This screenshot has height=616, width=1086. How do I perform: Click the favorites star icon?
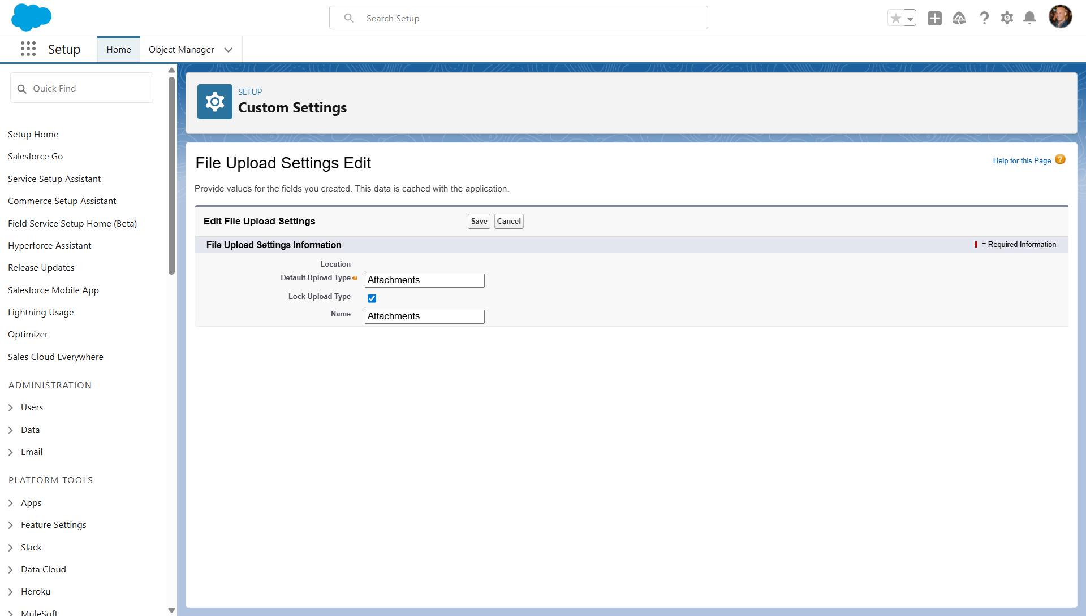click(895, 18)
